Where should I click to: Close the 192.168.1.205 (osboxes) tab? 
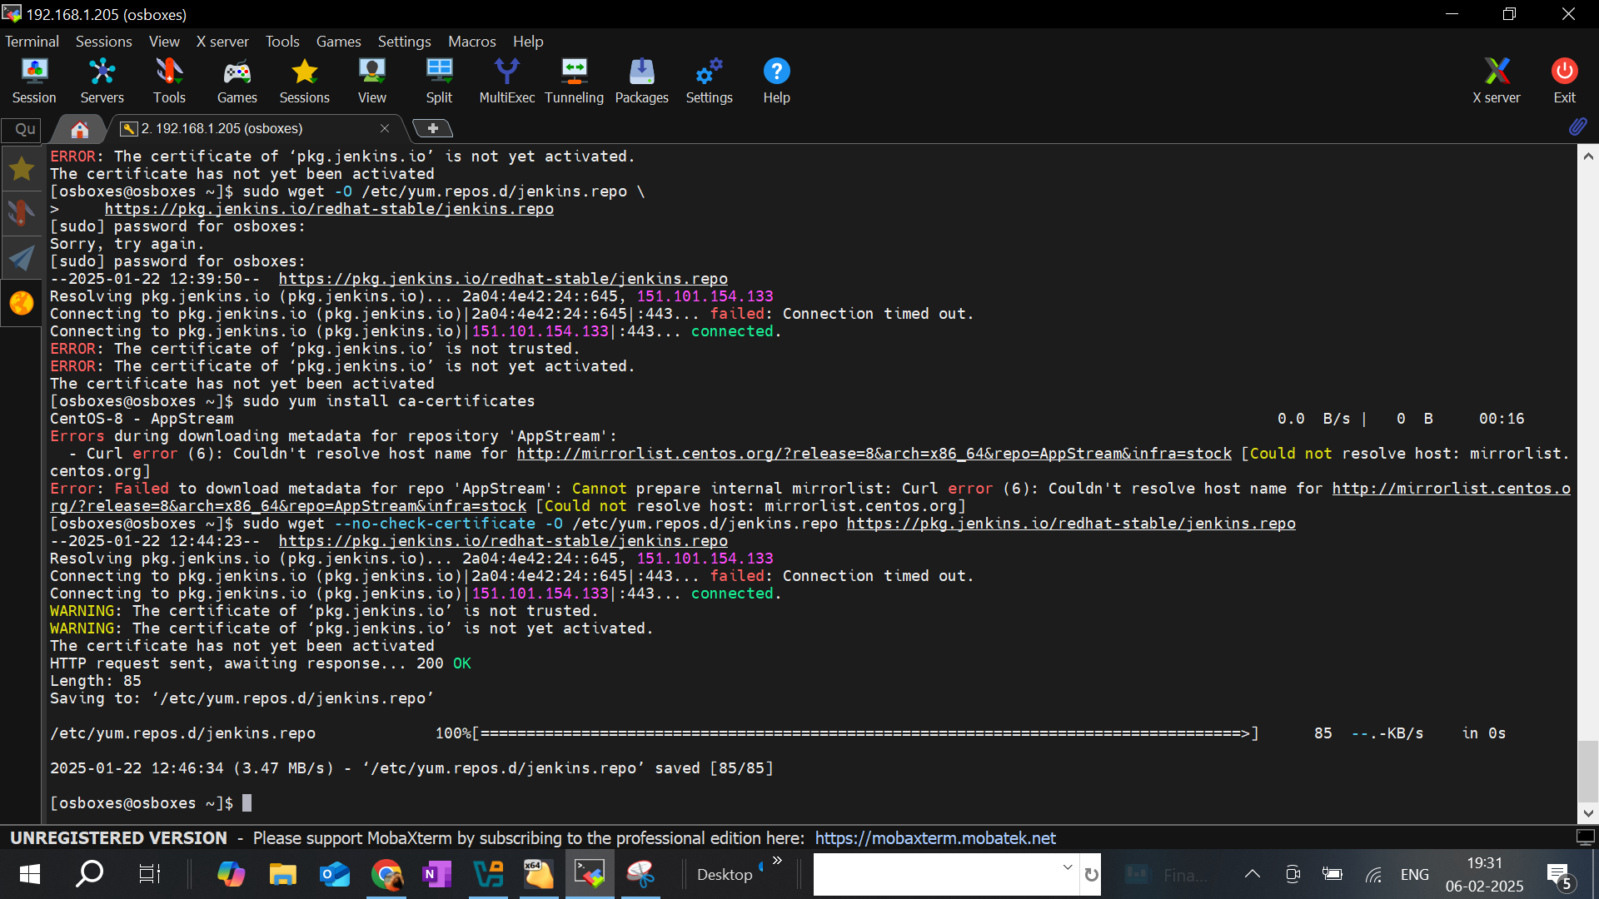click(385, 128)
